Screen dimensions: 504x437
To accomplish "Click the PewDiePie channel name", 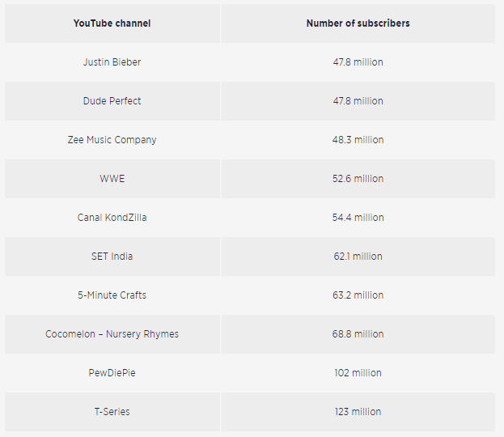I will tap(112, 373).
